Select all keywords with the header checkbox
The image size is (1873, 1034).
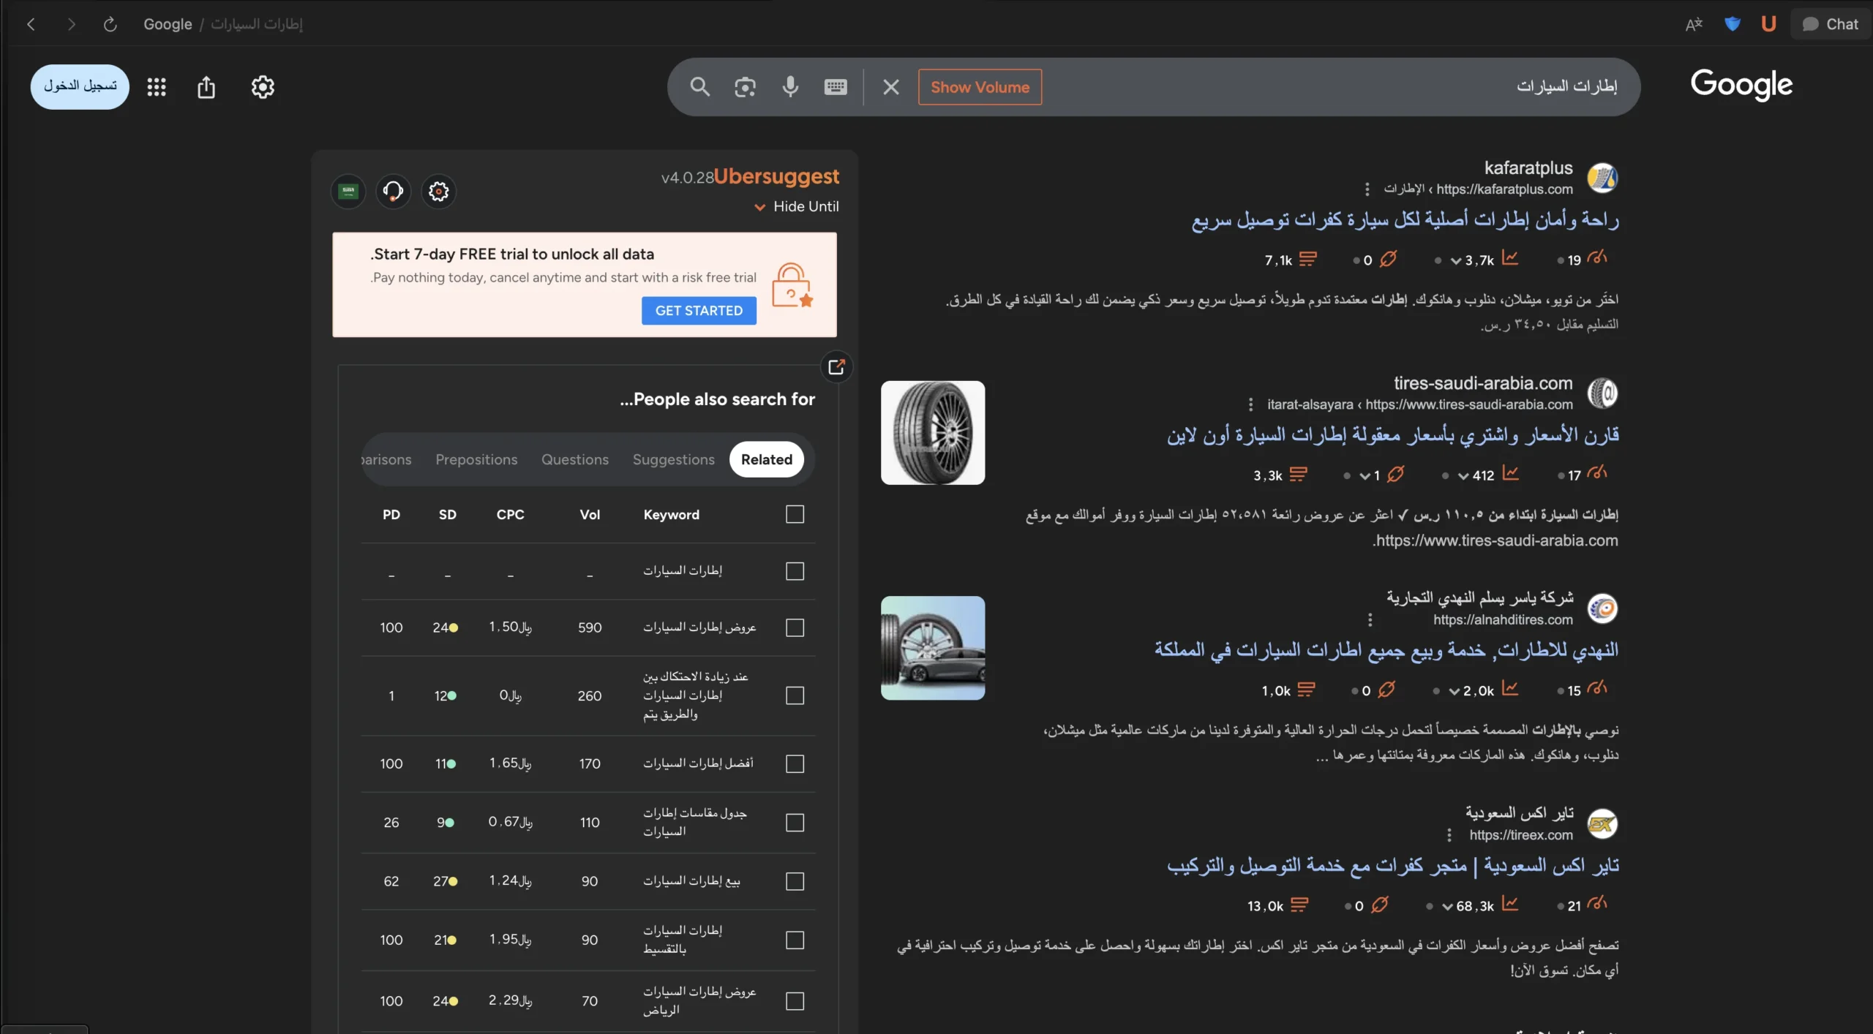(x=794, y=514)
